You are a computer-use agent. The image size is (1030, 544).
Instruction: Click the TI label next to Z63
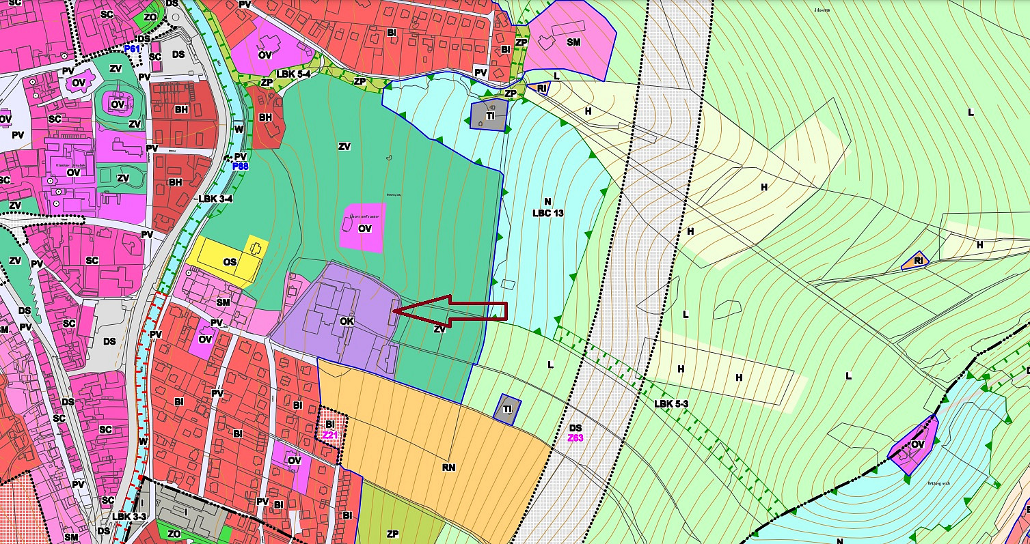tap(507, 409)
